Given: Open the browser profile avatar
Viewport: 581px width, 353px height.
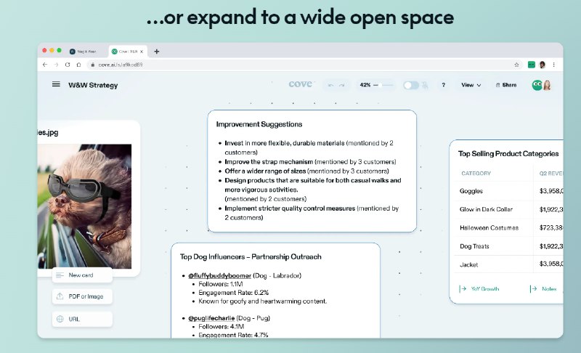Looking at the screenshot, I should (543, 65).
